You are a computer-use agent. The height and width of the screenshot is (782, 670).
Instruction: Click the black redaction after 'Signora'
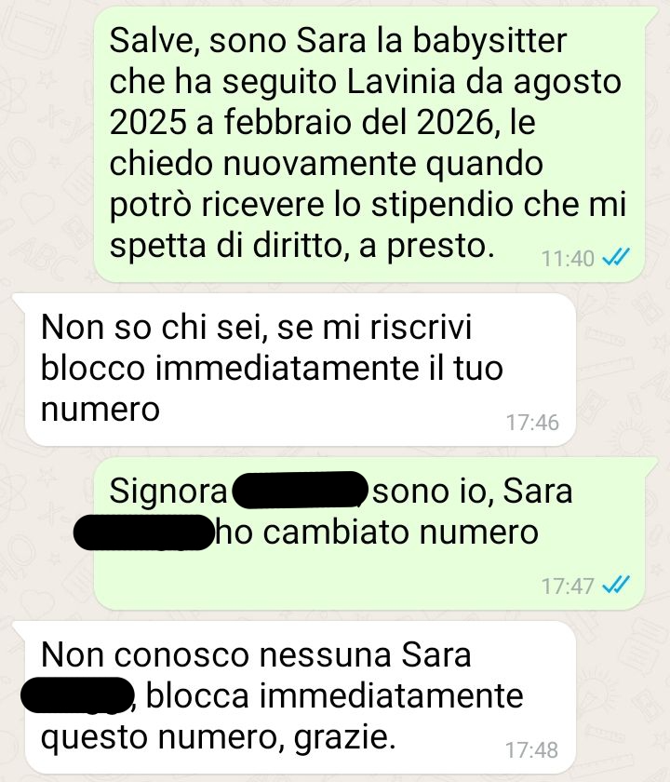[300, 490]
